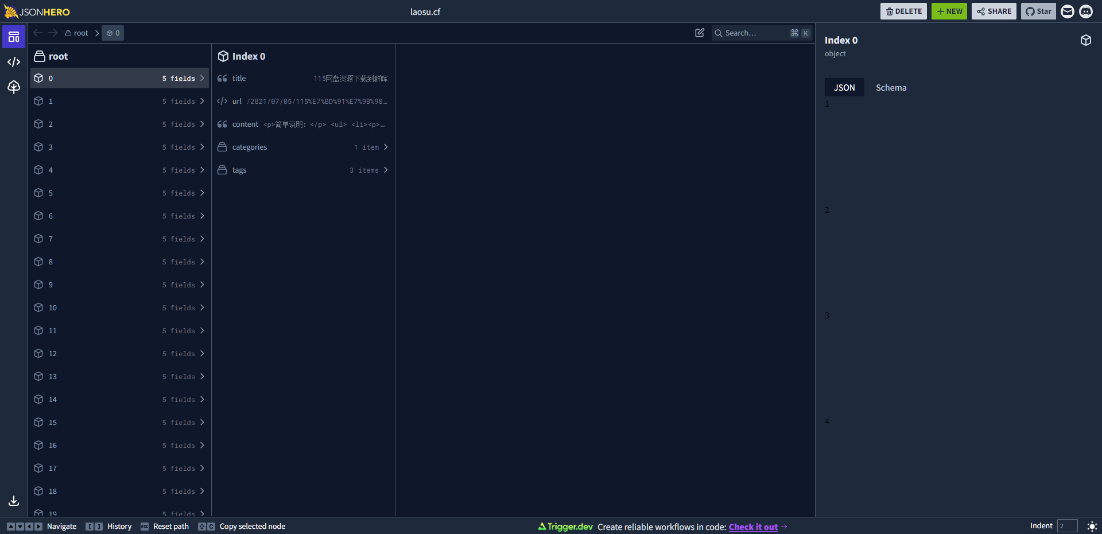The height and width of the screenshot is (534, 1102).
Task: Click the Reset path shortcut hint
Action: [165, 526]
